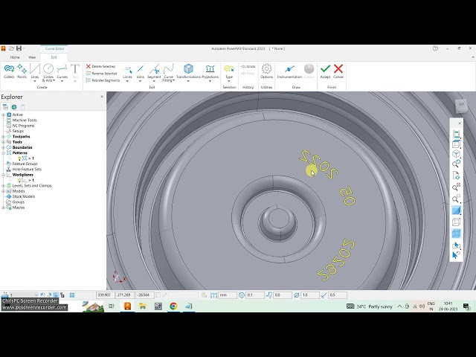Collapse the Patterns tree node
The width and height of the screenshot is (476, 357).
3,153
